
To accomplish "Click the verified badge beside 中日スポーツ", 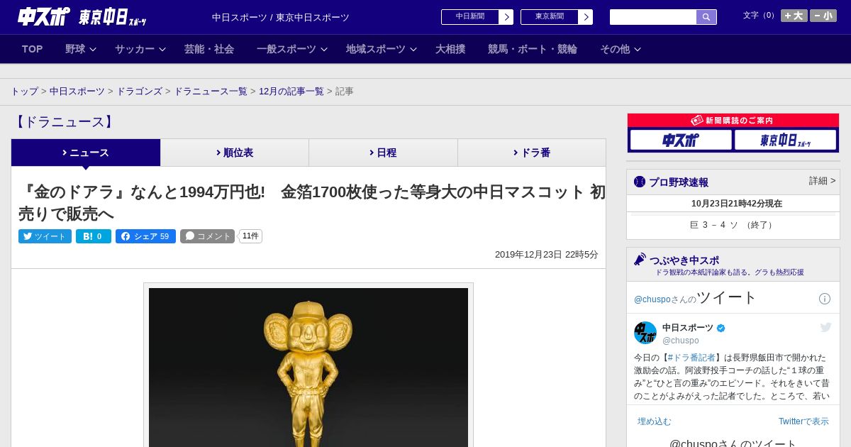I will click(721, 328).
